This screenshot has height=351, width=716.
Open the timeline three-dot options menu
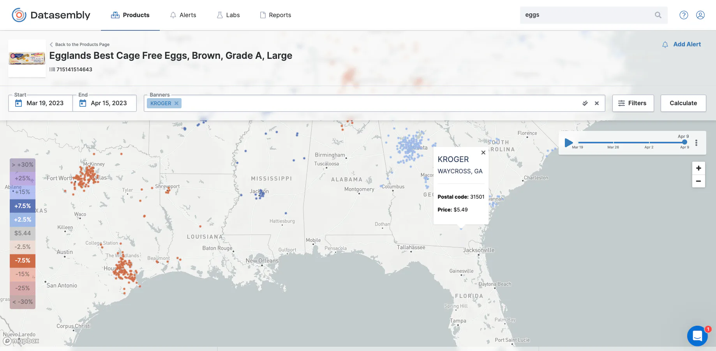click(697, 143)
